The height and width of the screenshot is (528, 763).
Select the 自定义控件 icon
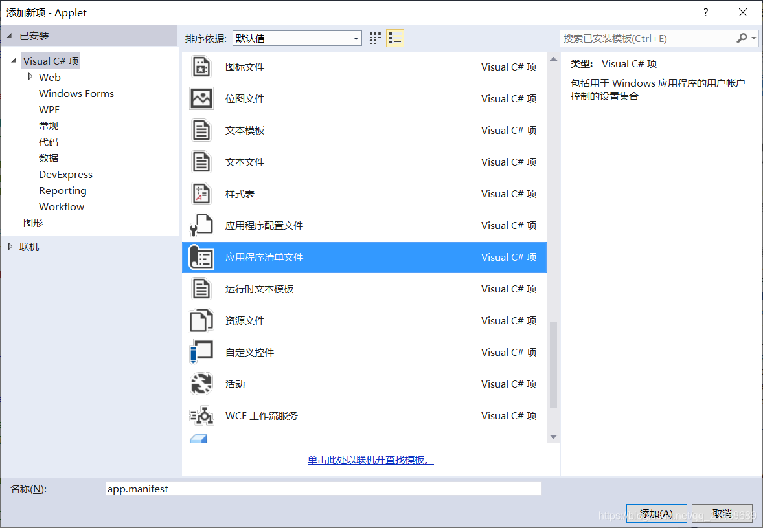[x=201, y=353]
